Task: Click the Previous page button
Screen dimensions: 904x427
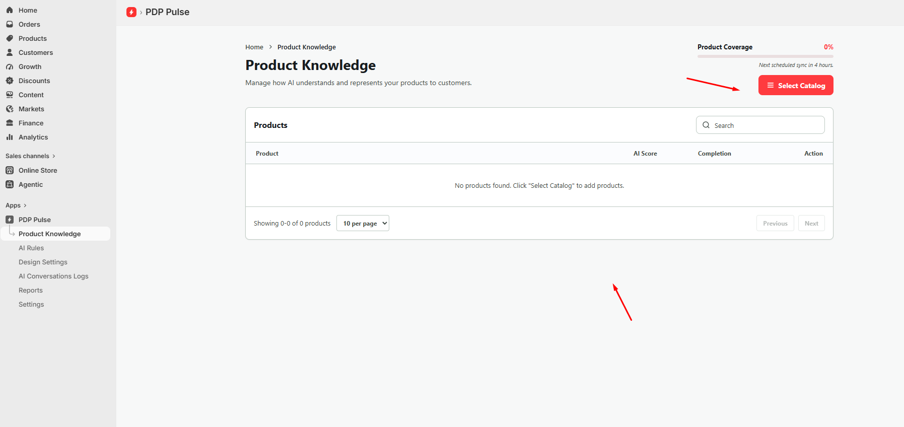Action: [x=775, y=223]
